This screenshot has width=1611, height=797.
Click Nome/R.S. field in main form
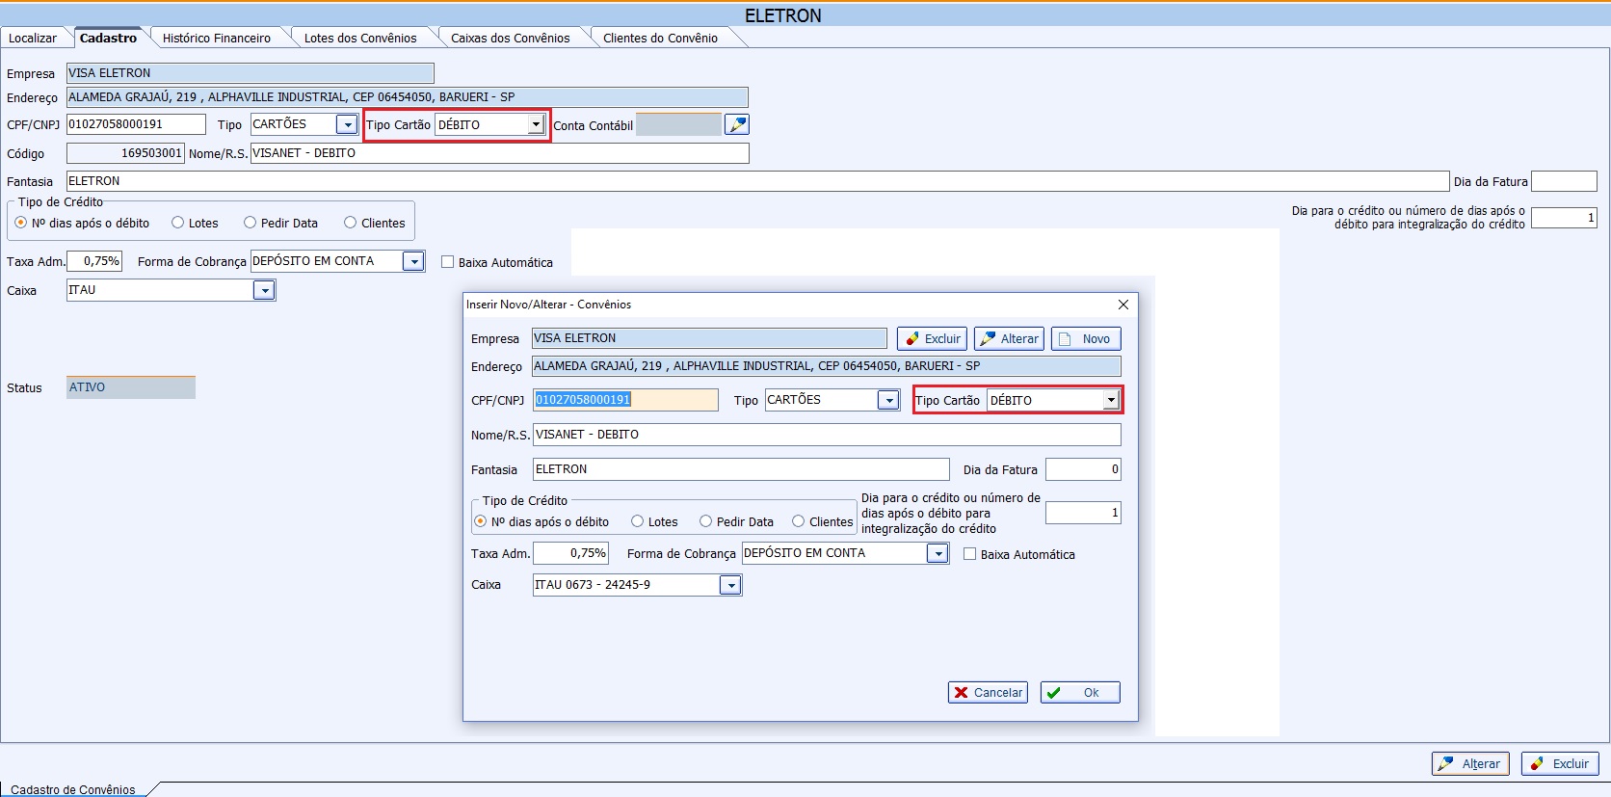click(499, 153)
